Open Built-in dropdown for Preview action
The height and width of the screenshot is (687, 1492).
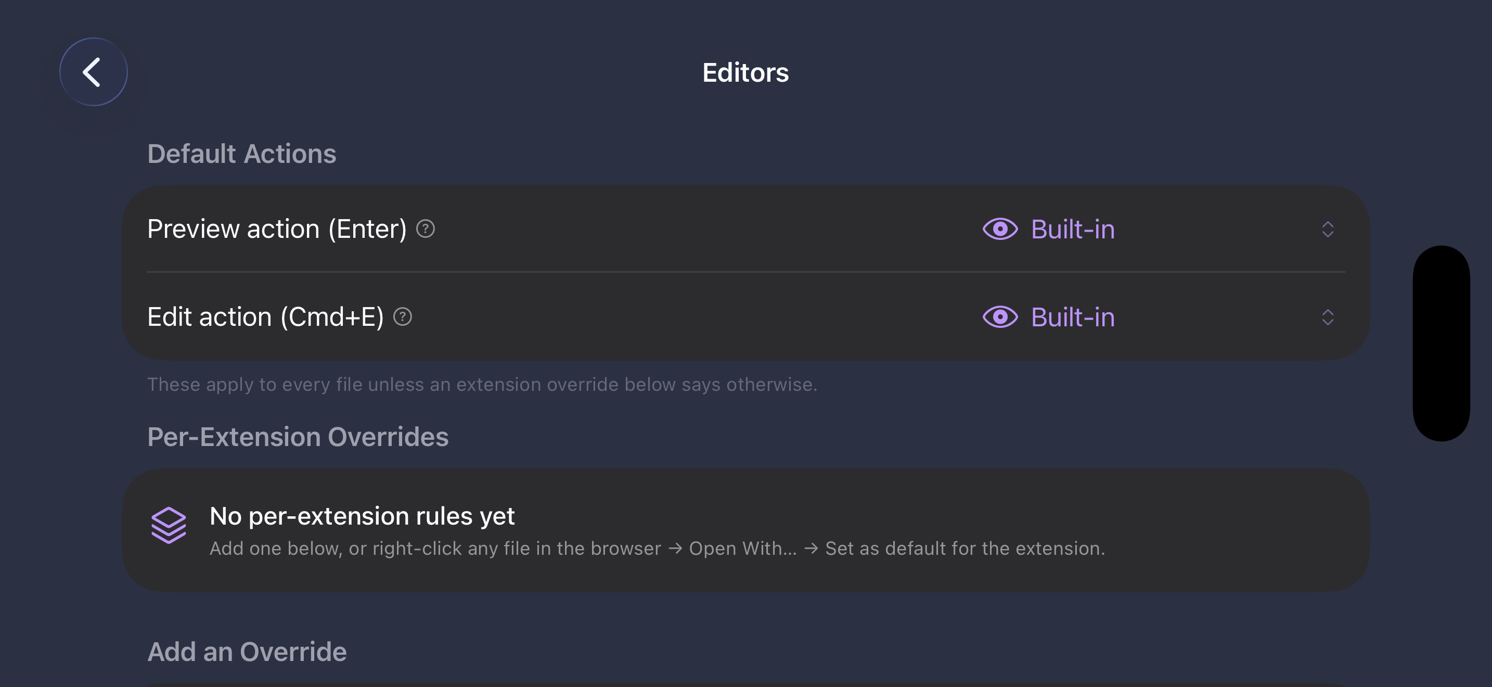click(1159, 230)
